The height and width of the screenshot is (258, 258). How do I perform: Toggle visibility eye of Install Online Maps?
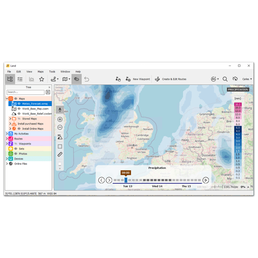click(19, 129)
